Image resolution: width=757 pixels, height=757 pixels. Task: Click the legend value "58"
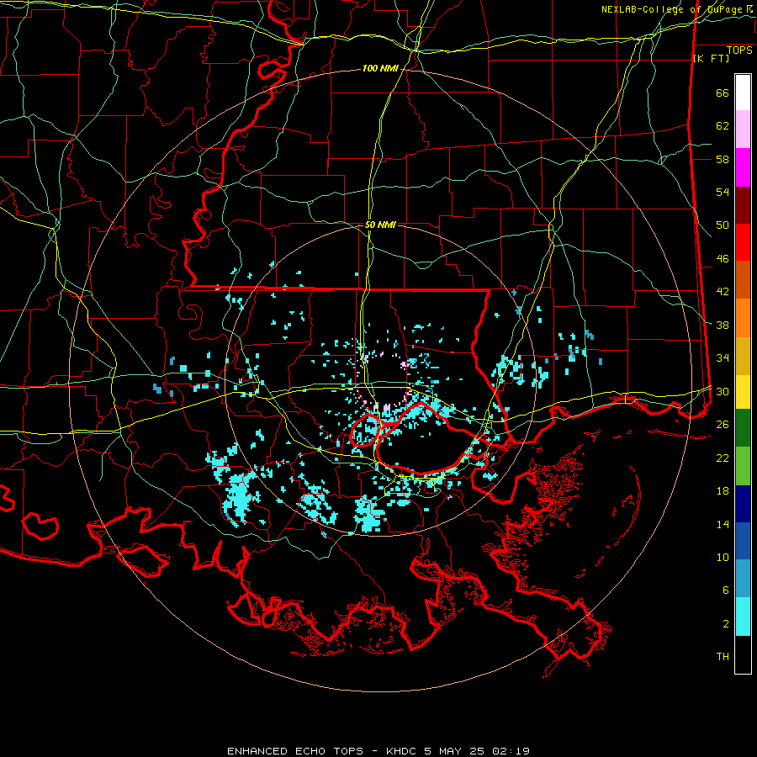[x=723, y=159]
